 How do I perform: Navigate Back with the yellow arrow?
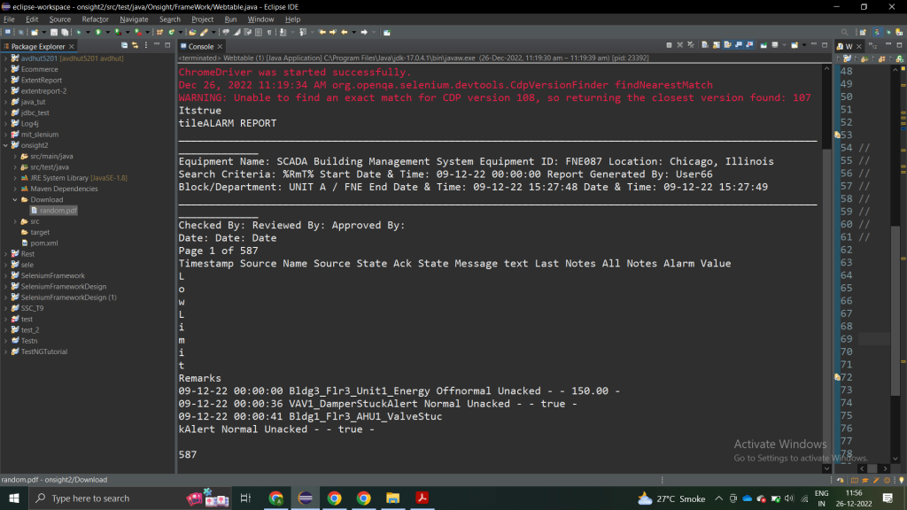click(x=345, y=33)
